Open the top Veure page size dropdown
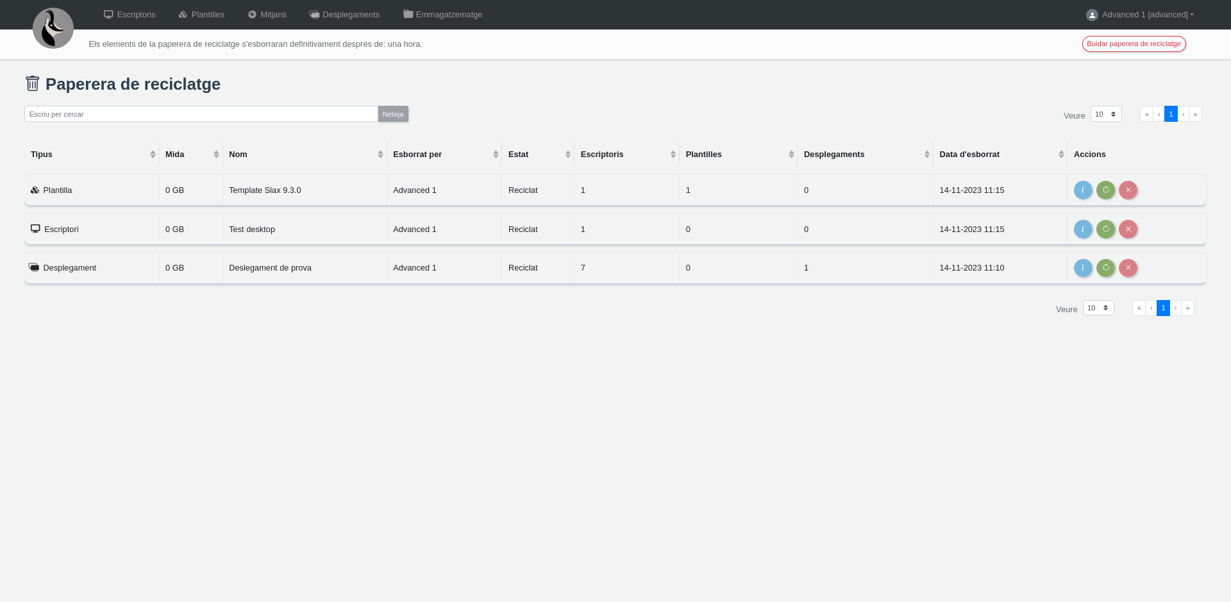The height and width of the screenshot is (602, 1231). (1105, 114)
